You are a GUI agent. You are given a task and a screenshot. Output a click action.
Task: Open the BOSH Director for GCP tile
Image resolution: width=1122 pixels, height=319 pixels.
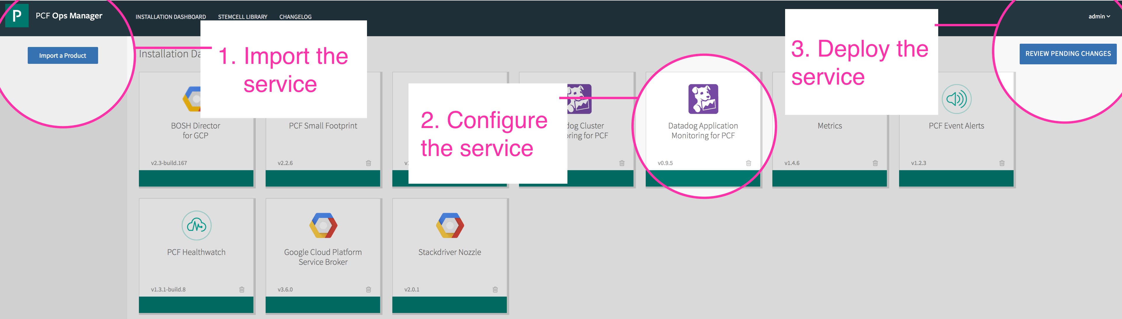pos(196,130)
